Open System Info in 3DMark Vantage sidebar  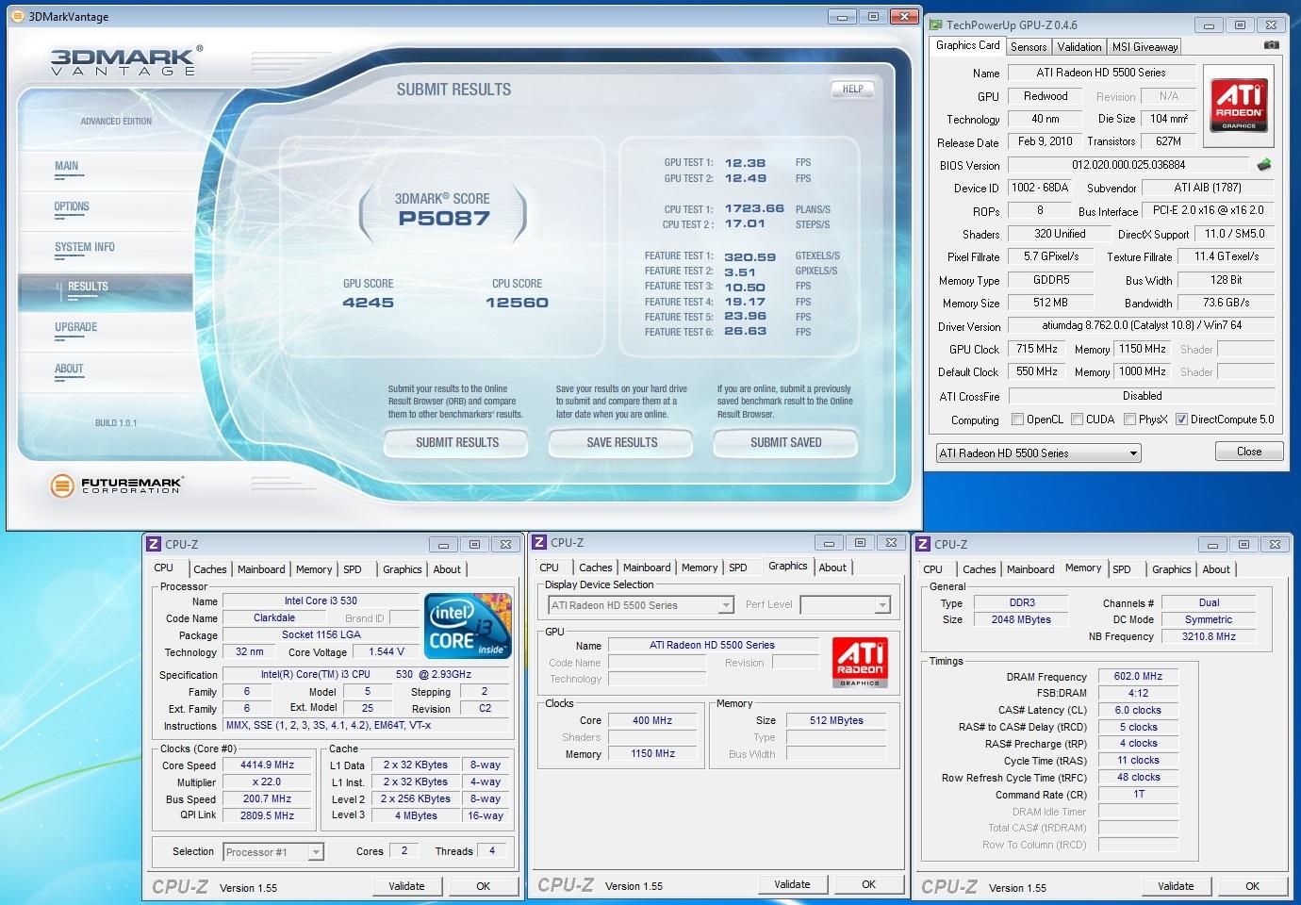point(85,247)
